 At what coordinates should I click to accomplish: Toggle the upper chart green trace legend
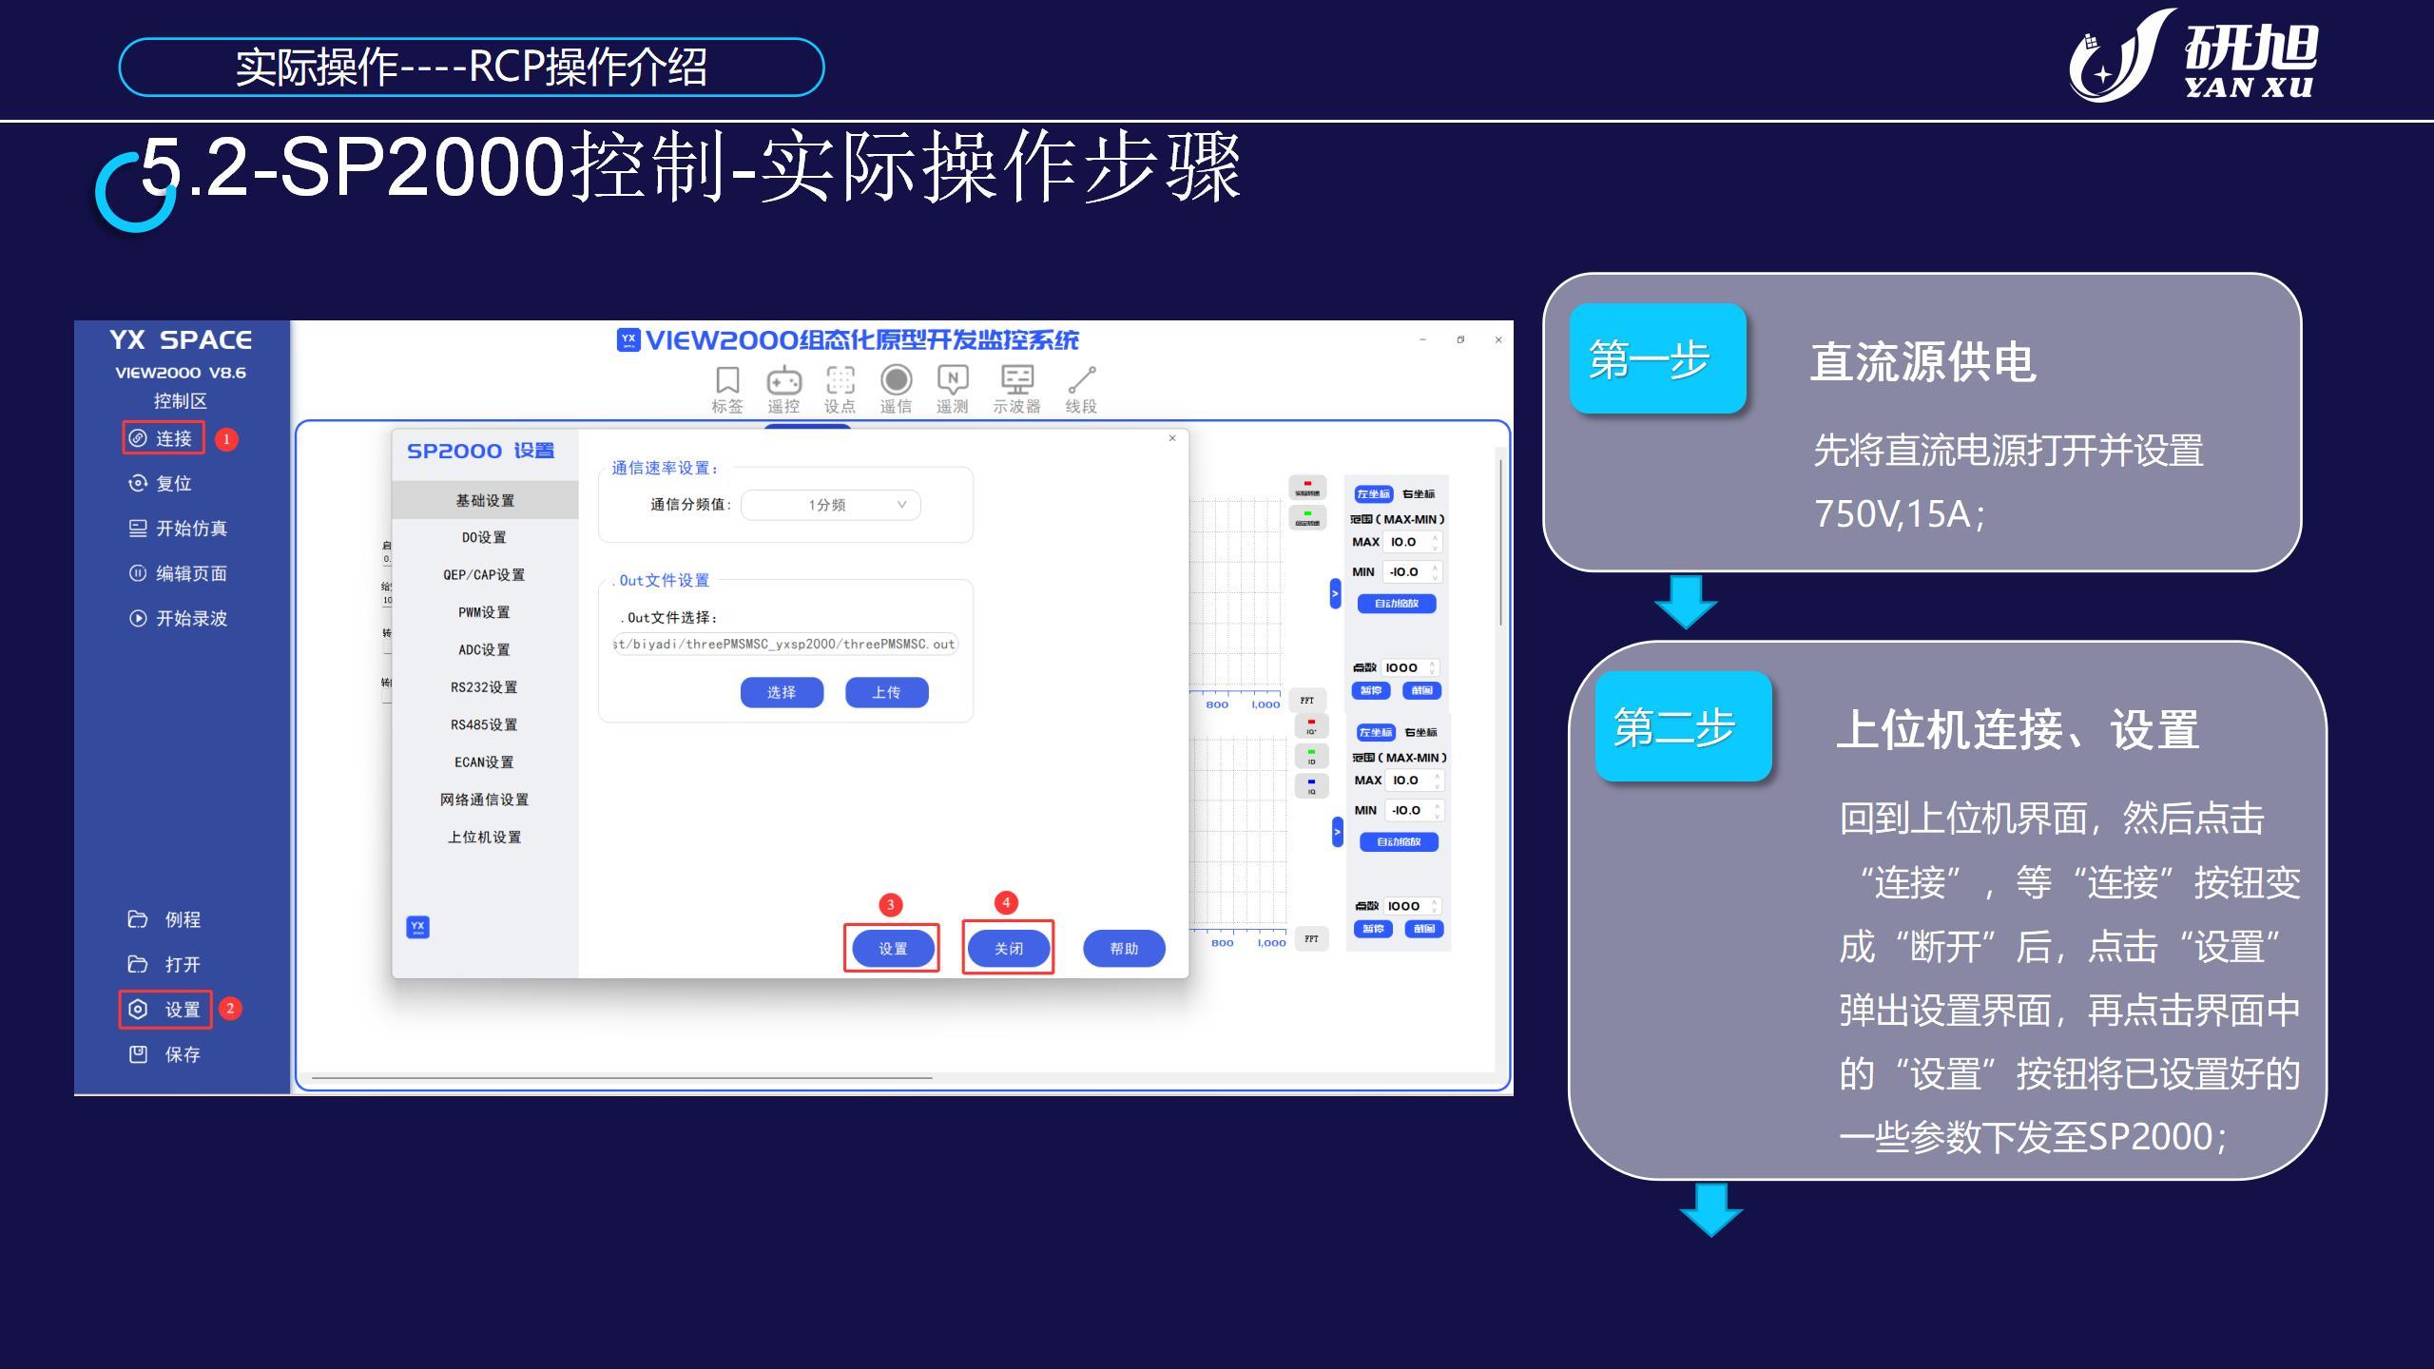[1307, 518]
